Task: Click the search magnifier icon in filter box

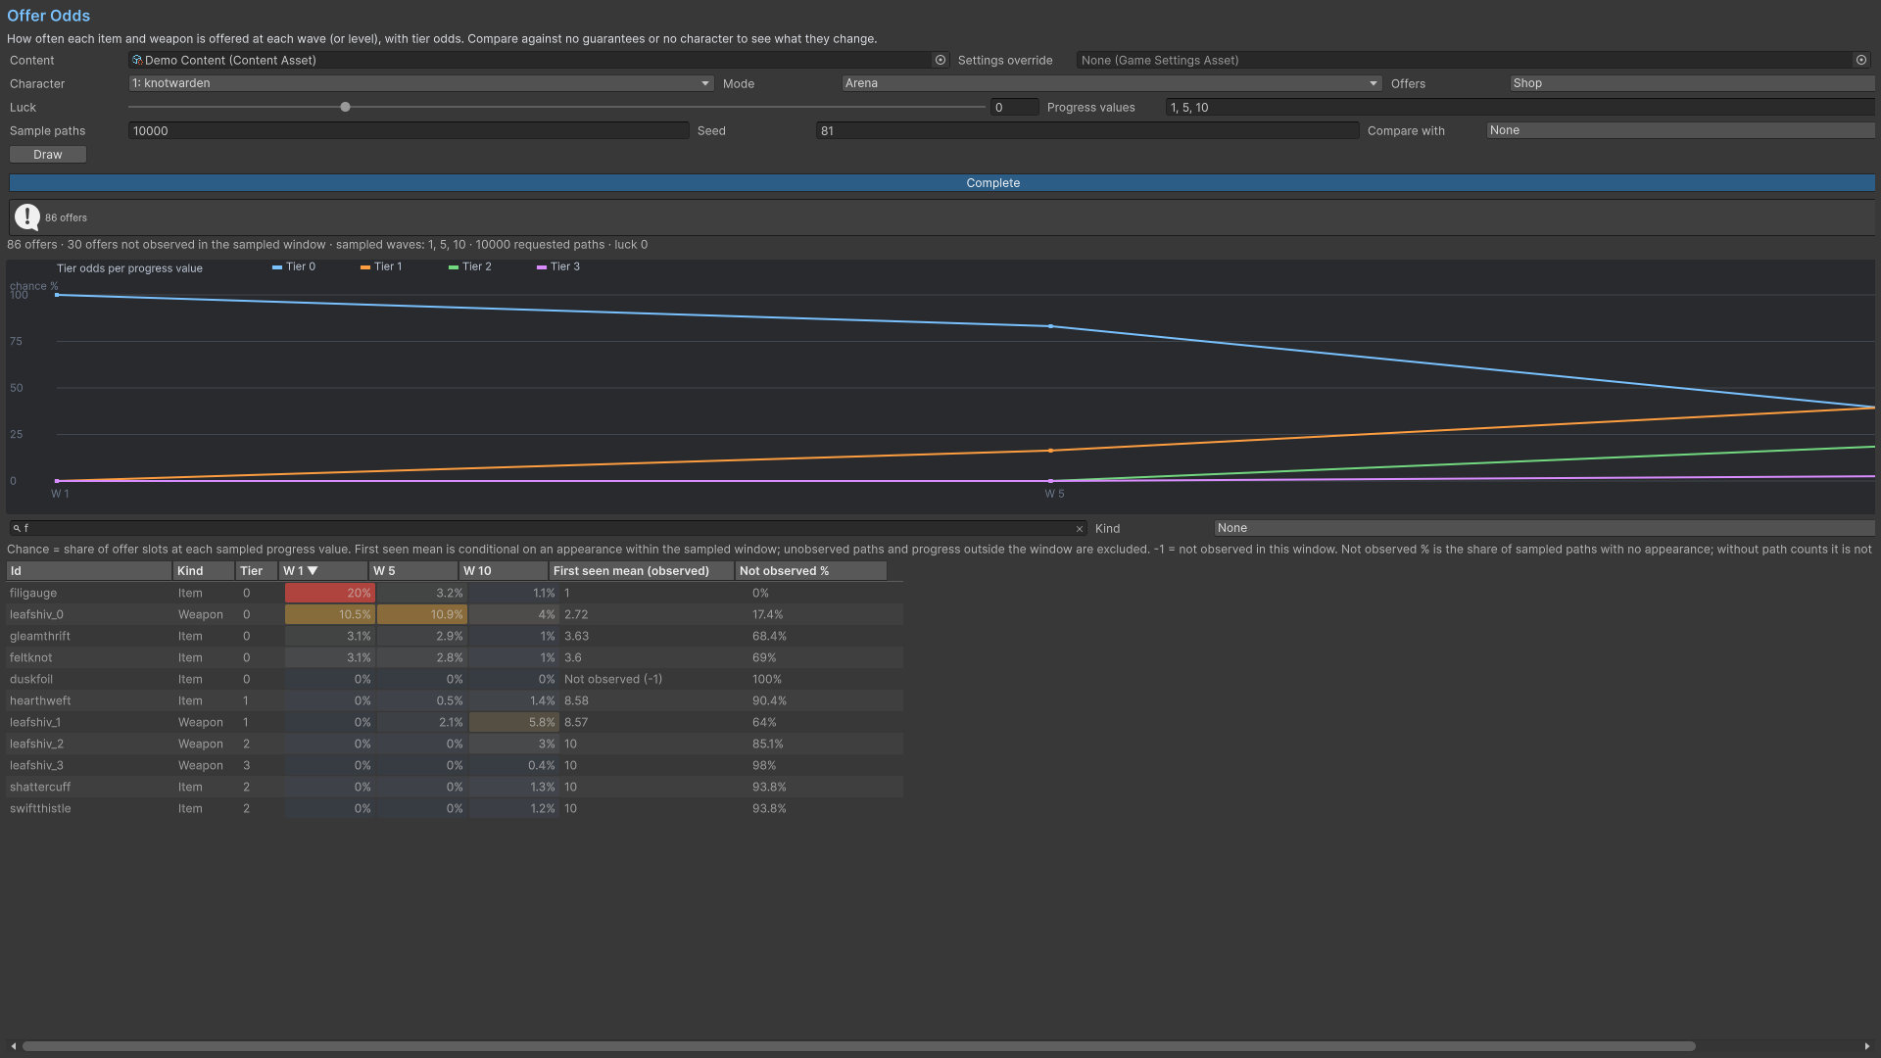Action: tap(17, 528)
